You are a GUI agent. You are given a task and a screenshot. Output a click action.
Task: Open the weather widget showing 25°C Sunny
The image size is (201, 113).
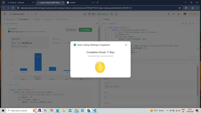157,110
